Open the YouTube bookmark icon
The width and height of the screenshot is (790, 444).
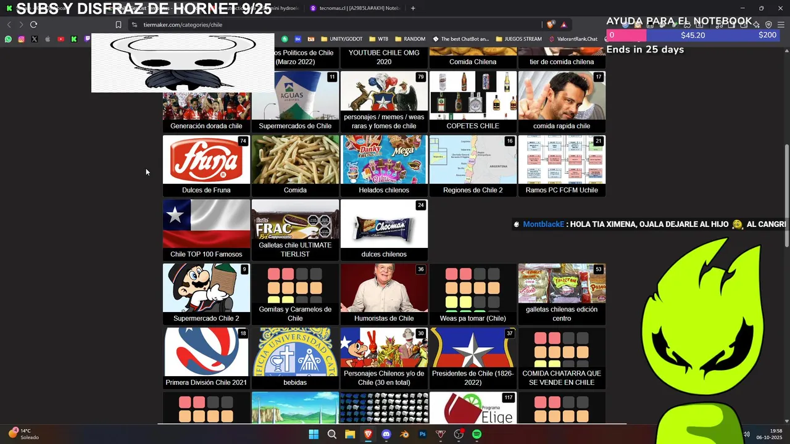[x=60, y=39]
